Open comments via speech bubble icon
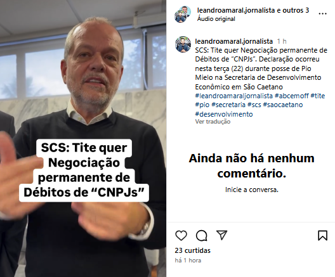Image resolution: width=335 pixels, height=277 pixels. 202,236
